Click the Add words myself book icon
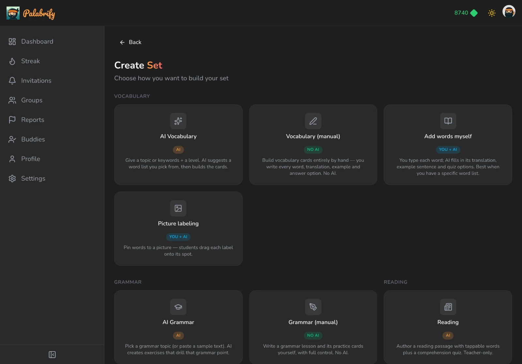 (x=448, y=121)
